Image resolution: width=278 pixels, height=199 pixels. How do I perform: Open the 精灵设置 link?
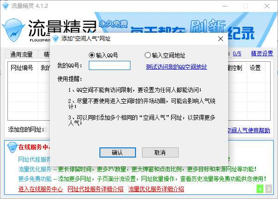pyautogui.click(x=262, y=53)
